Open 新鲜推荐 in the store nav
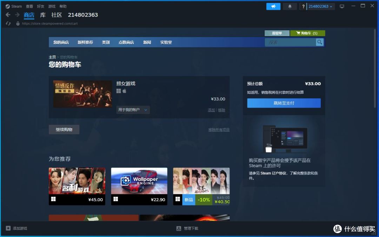The height and width of the screenshot is (237, 379). click(x=85, y=42)
